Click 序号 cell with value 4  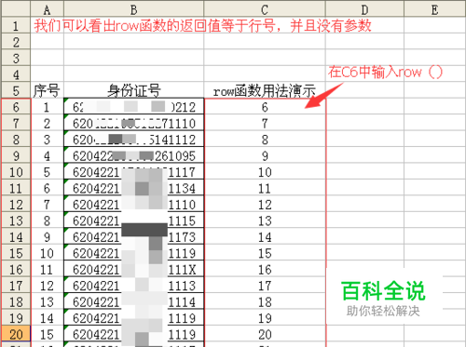coord(47,155)
